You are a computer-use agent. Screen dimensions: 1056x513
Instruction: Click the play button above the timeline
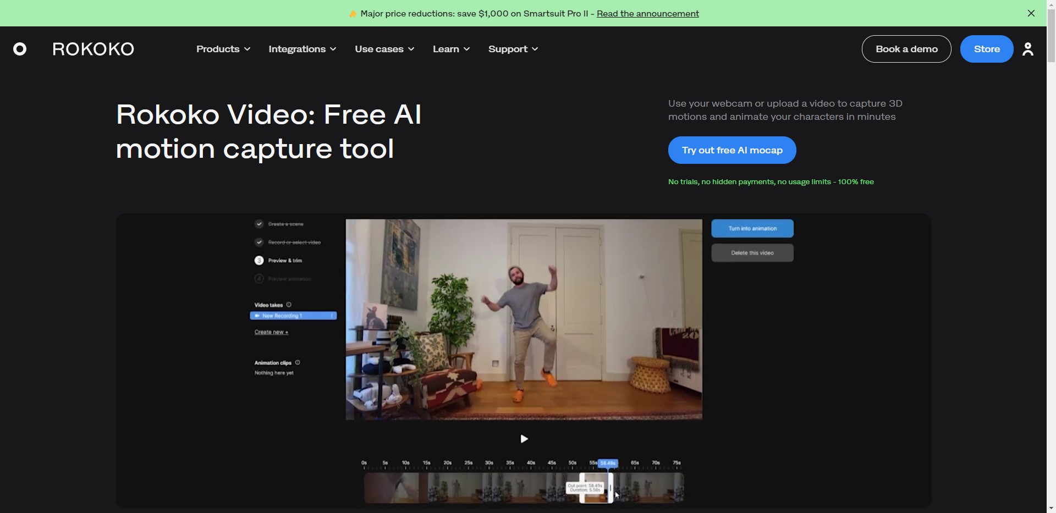[524, 438]
